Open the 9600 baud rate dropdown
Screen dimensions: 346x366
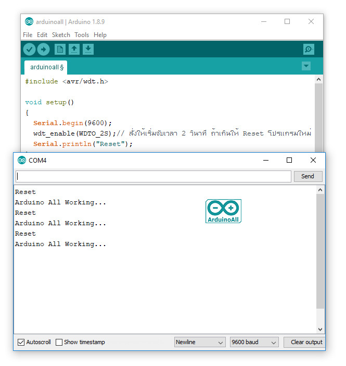click(254, 342)
